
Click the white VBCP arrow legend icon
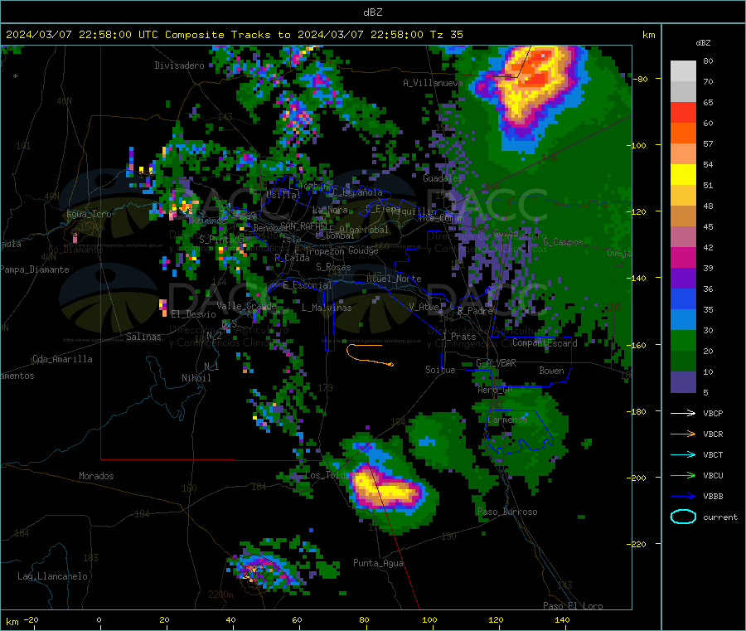[x=683, y=413]
